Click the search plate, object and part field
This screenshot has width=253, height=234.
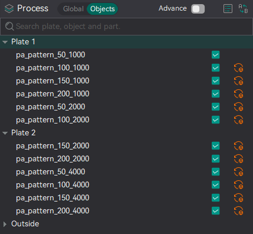click(x=126, y=27)
